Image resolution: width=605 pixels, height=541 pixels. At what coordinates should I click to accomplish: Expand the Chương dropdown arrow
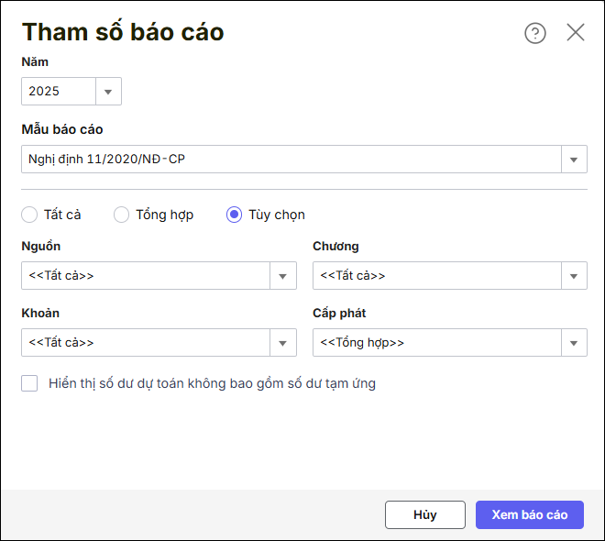coord(574,276)
